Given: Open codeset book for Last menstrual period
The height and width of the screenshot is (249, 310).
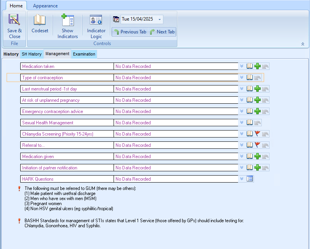Looking at the screenshot, I should (x=249, y=89).
